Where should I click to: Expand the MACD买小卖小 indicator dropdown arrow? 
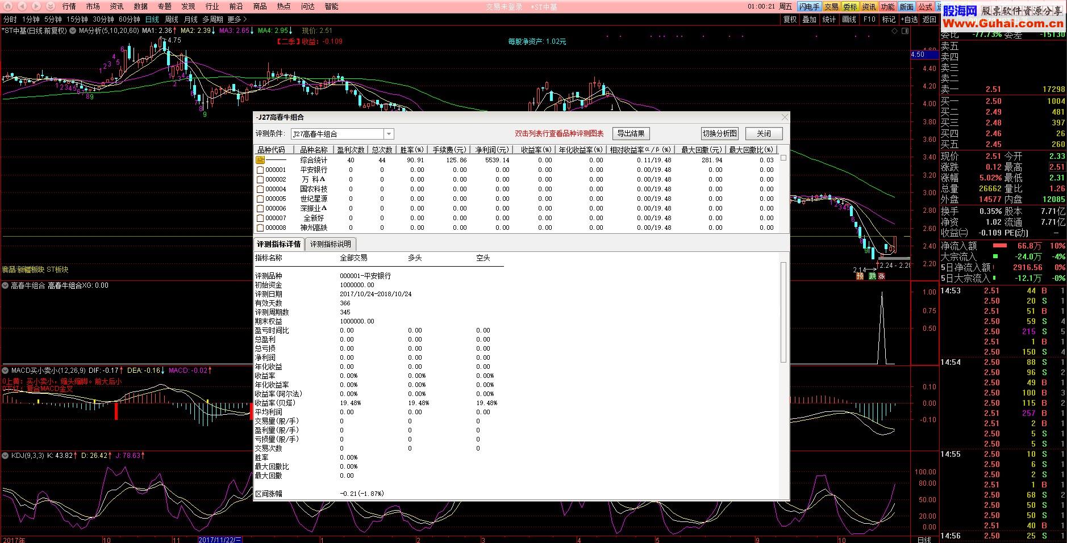(5, 370)
